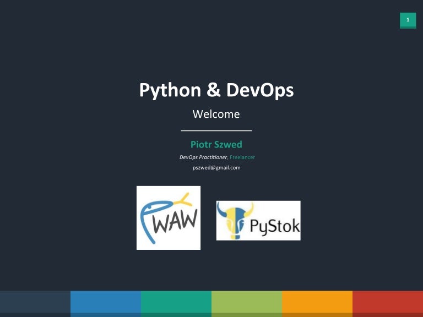Select the blue footer color block
The height and width of the screenshot is (317, 423).
click(106, 303)
